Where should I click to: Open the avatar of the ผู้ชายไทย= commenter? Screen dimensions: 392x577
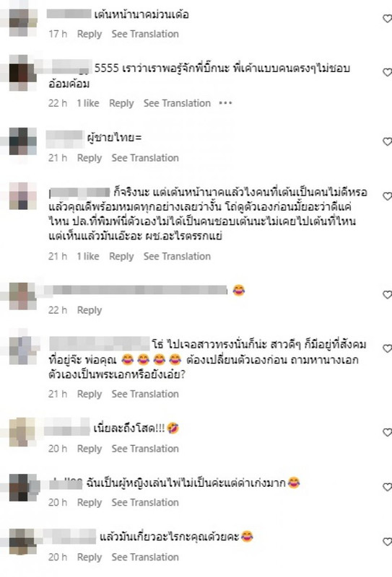tap(23, 141)
